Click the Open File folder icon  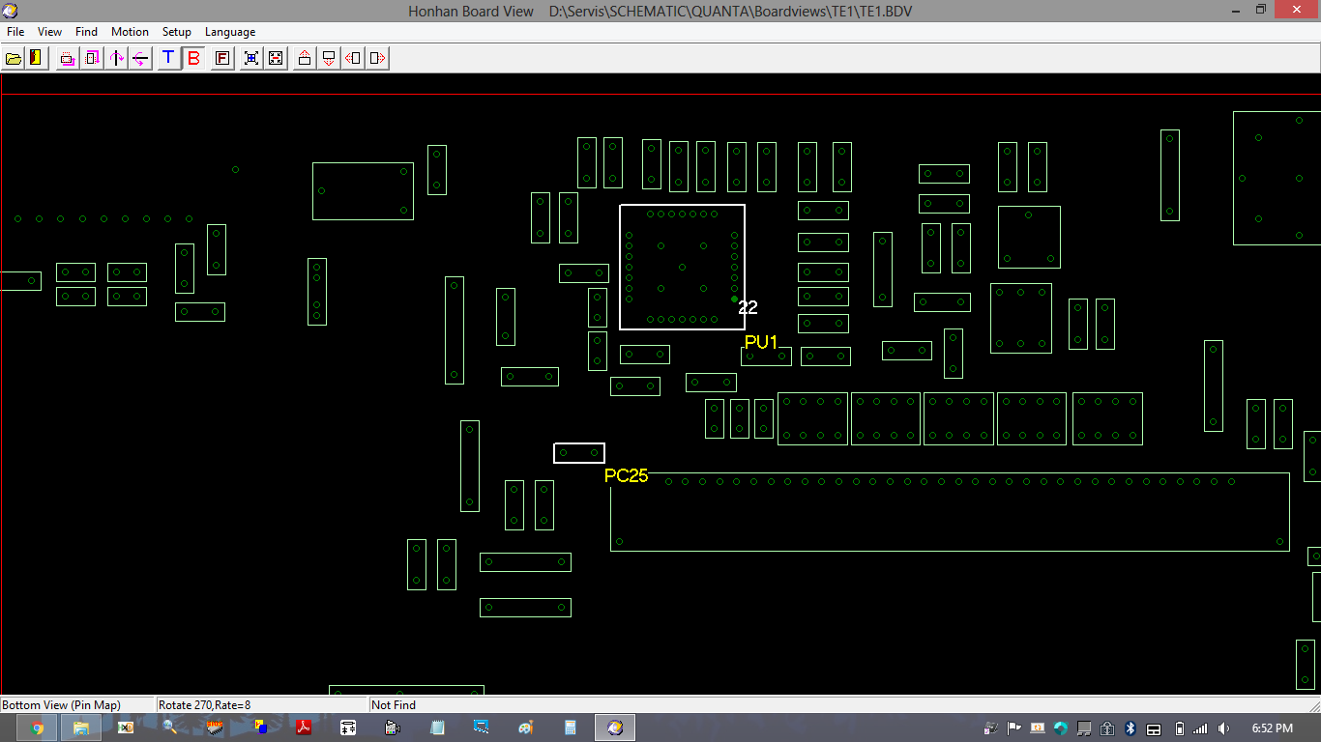pos(14,58)
